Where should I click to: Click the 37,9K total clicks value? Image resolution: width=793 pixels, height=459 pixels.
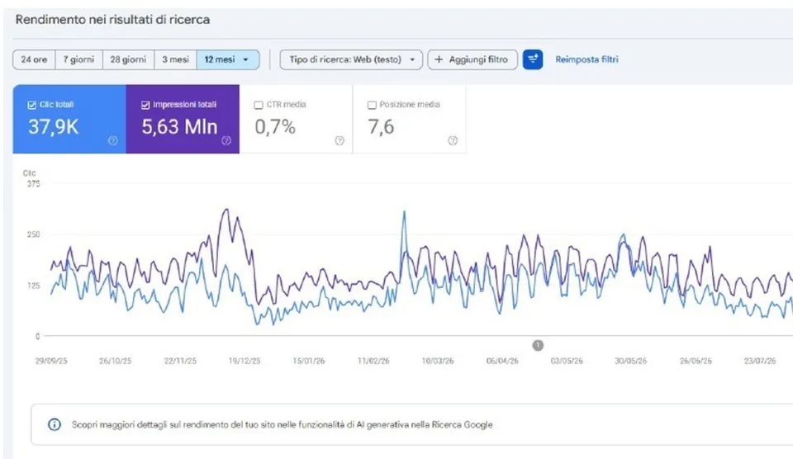53,127
